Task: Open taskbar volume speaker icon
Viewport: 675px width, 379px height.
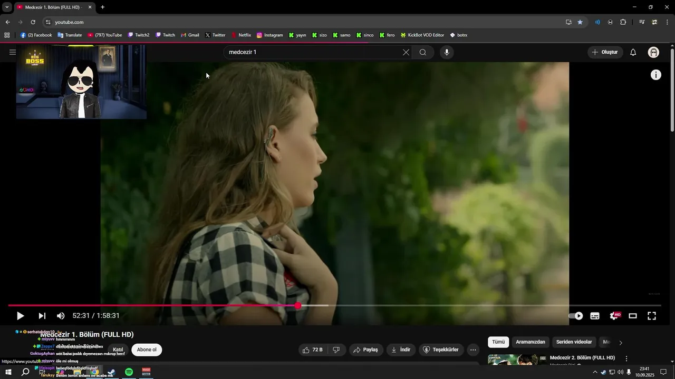Action: [x=620, y=372]
